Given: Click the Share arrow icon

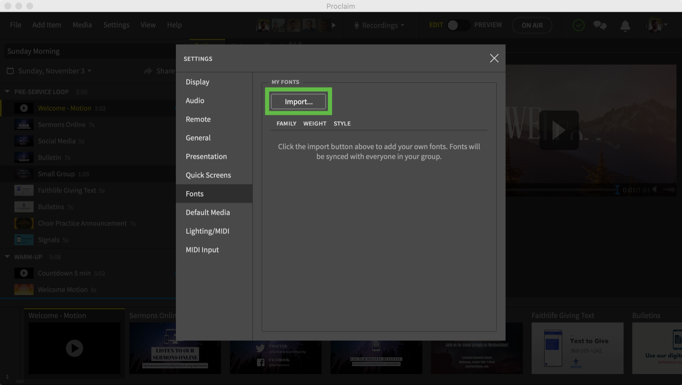Looking at the screenshot, I should [148, 71].
